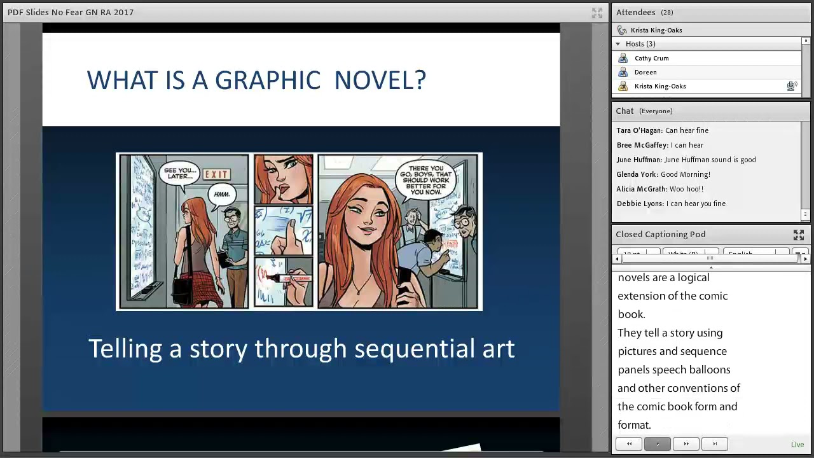
Task: Click the Attendees (28) pod title
Action: tap(644, 12)
